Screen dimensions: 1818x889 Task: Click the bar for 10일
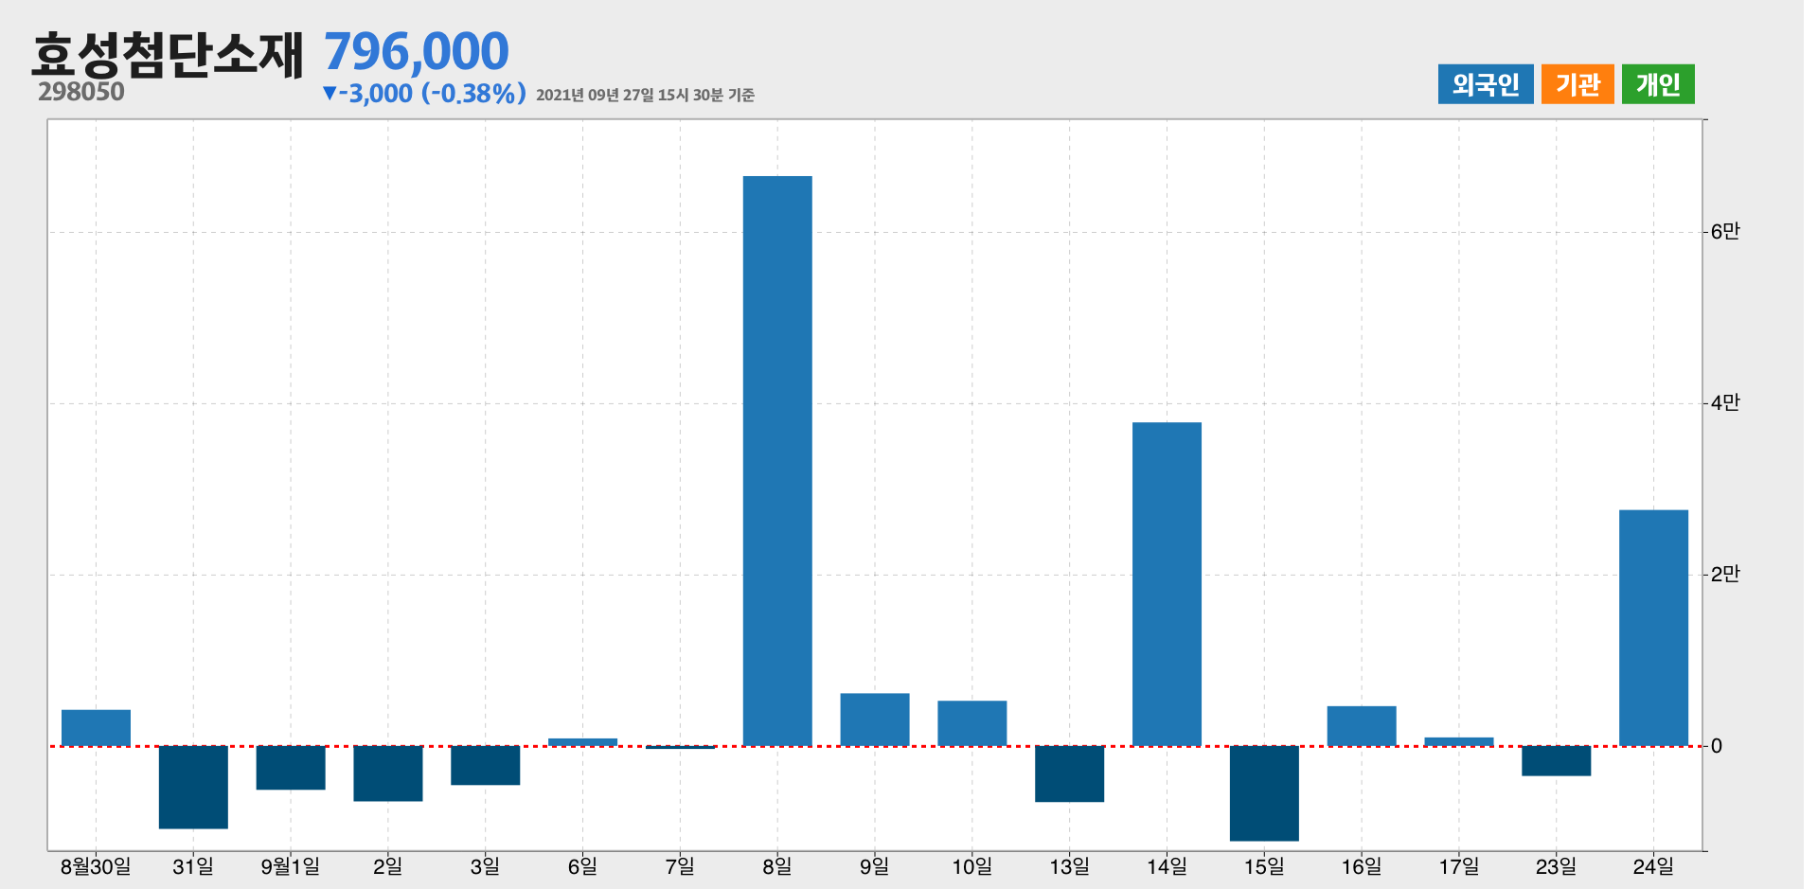(972, 723)
